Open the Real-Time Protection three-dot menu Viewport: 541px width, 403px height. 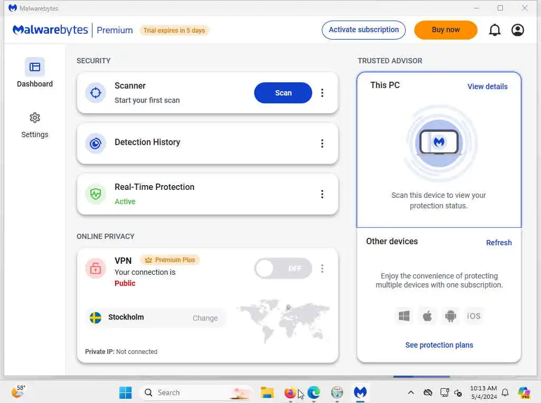point(322,194)
